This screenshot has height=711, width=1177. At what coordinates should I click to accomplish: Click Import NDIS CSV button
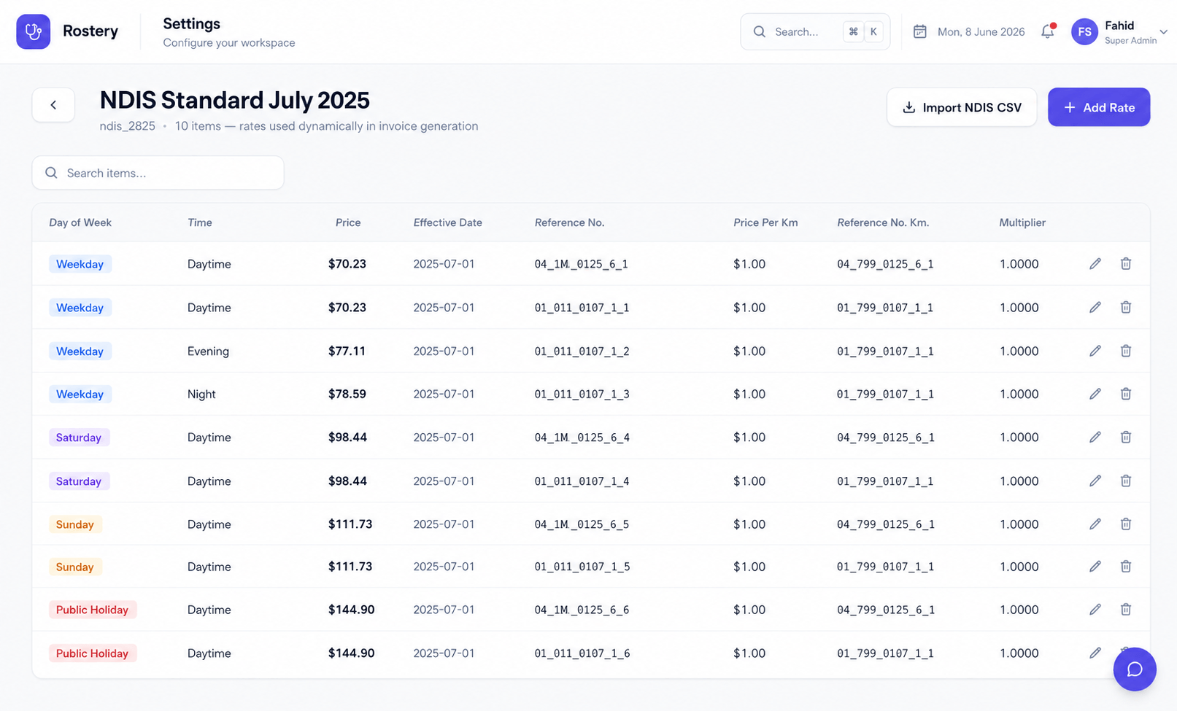[962, 107]
